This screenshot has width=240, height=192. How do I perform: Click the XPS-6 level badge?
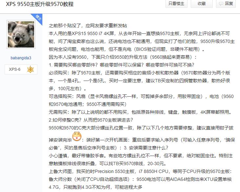21,69
